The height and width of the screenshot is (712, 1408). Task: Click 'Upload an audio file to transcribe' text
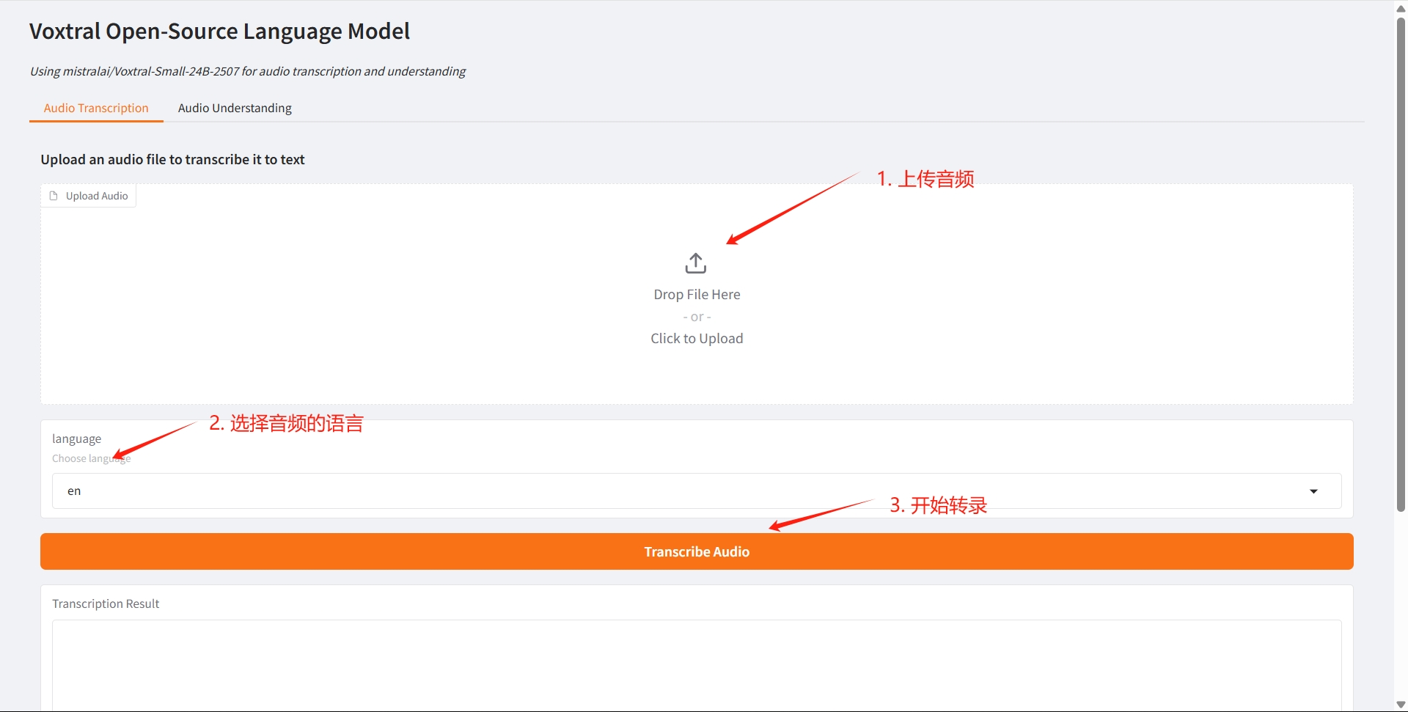pyautogui.click(x=172, y=159)
